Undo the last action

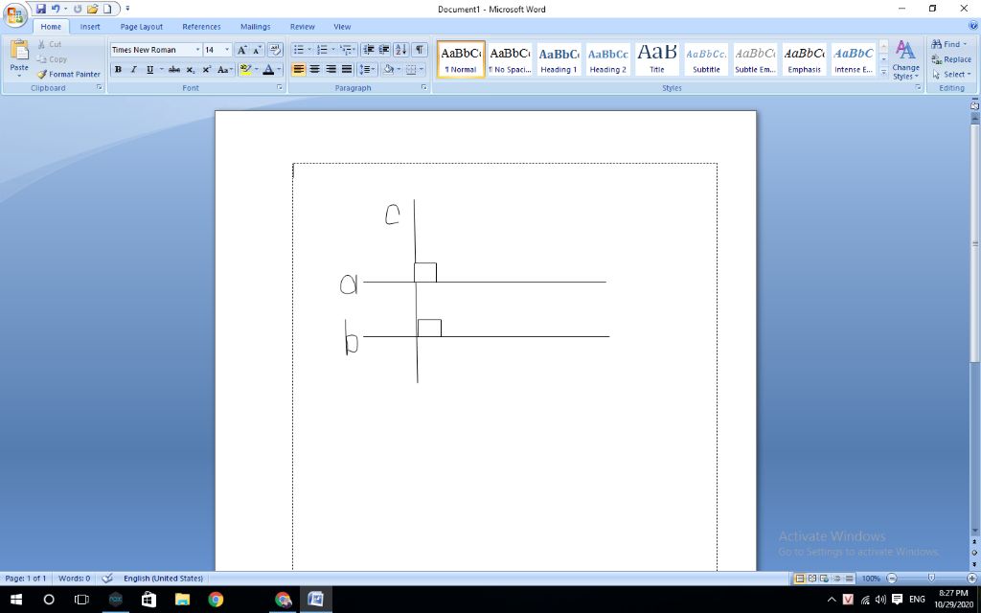point(56,9)
